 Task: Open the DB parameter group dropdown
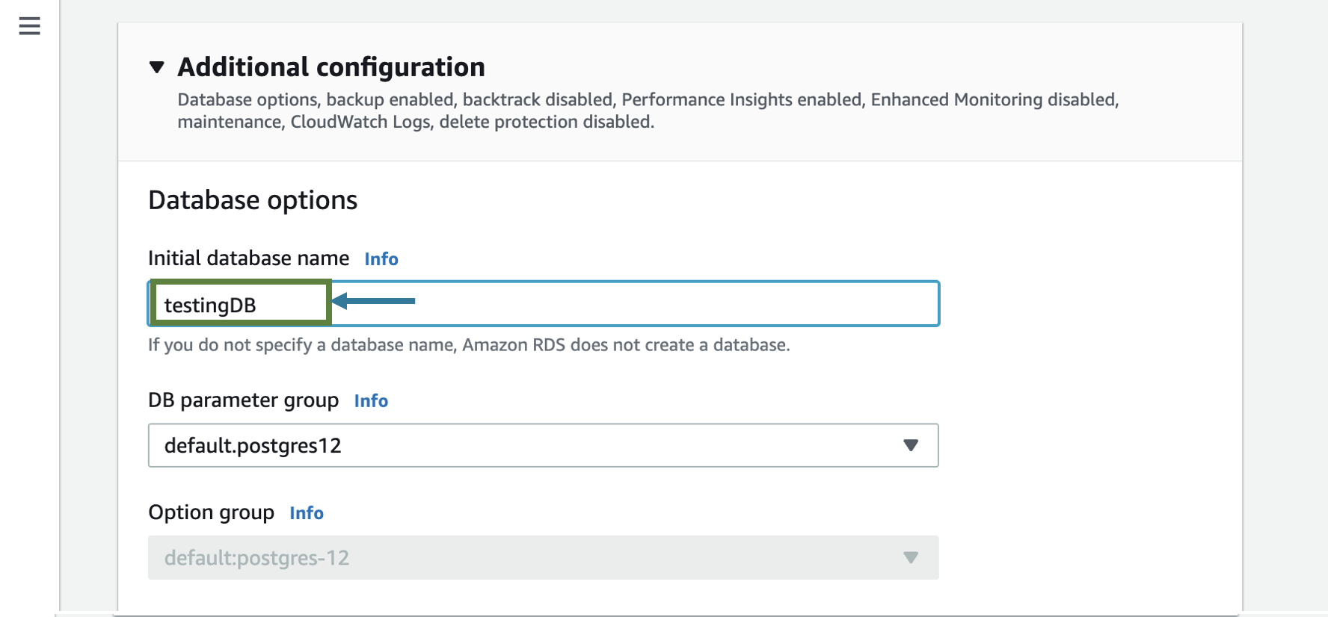(543, 445)
